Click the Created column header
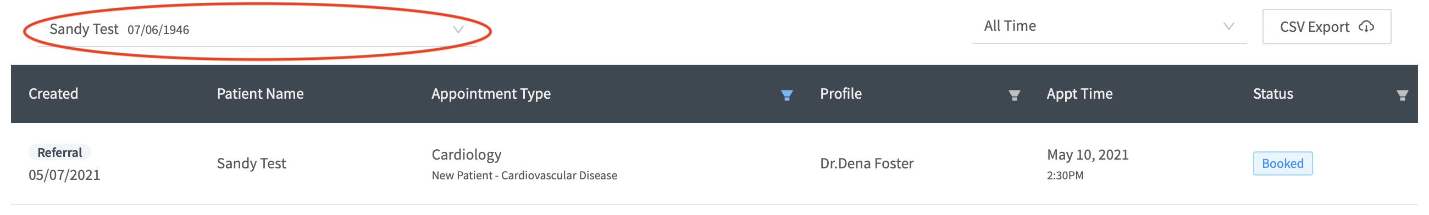 coord(53,94)
